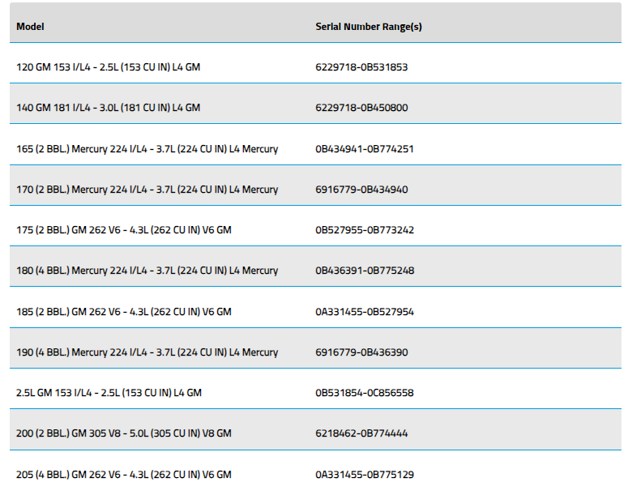This screenshot has height=482, width=628.
Task: Select model 180 (4 BBL.) Mercury 224
Action: coord(147,271)
